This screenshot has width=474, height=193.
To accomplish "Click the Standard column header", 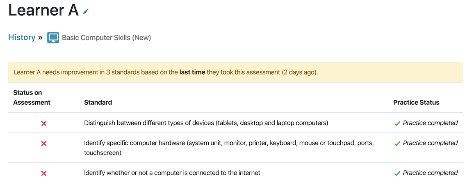I will (98, 103).
